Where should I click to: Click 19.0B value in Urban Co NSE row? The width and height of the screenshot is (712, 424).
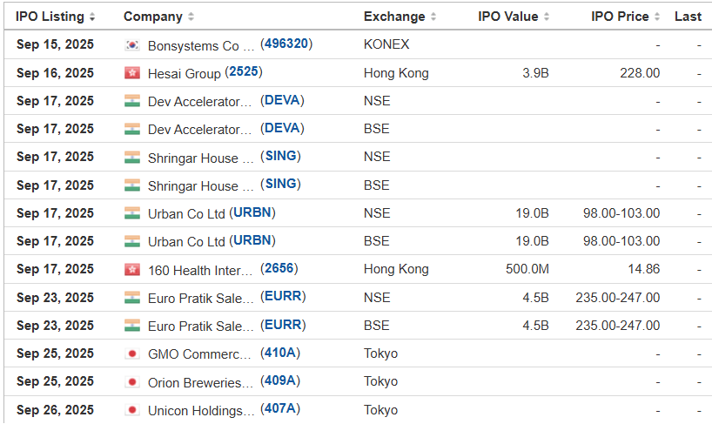click(532, 213)
